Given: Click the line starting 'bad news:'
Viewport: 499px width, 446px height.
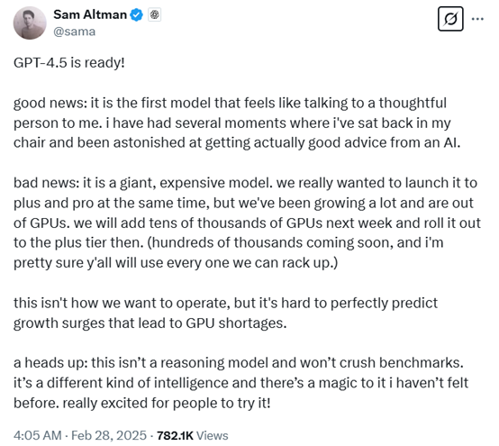Looking at the screenshot, I should point(245,183).
